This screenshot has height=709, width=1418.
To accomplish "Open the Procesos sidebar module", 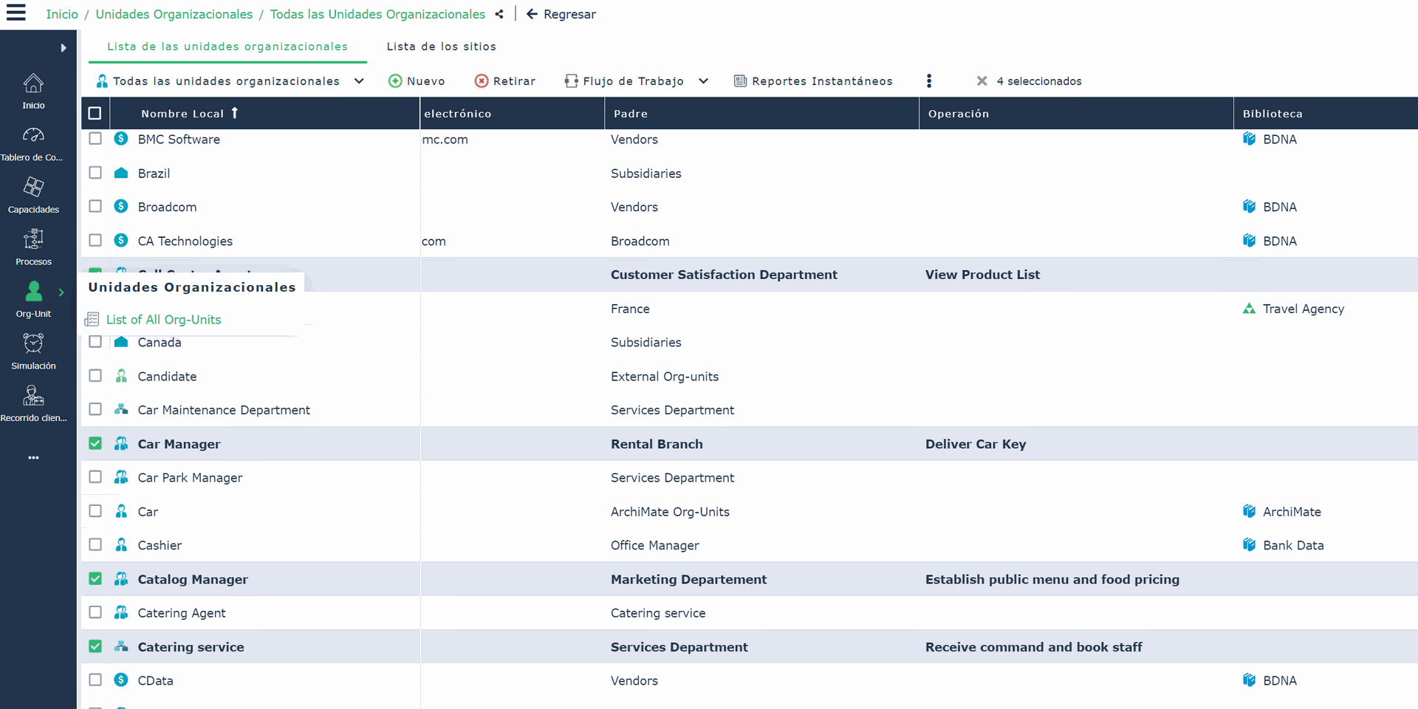I will point(33,247).
